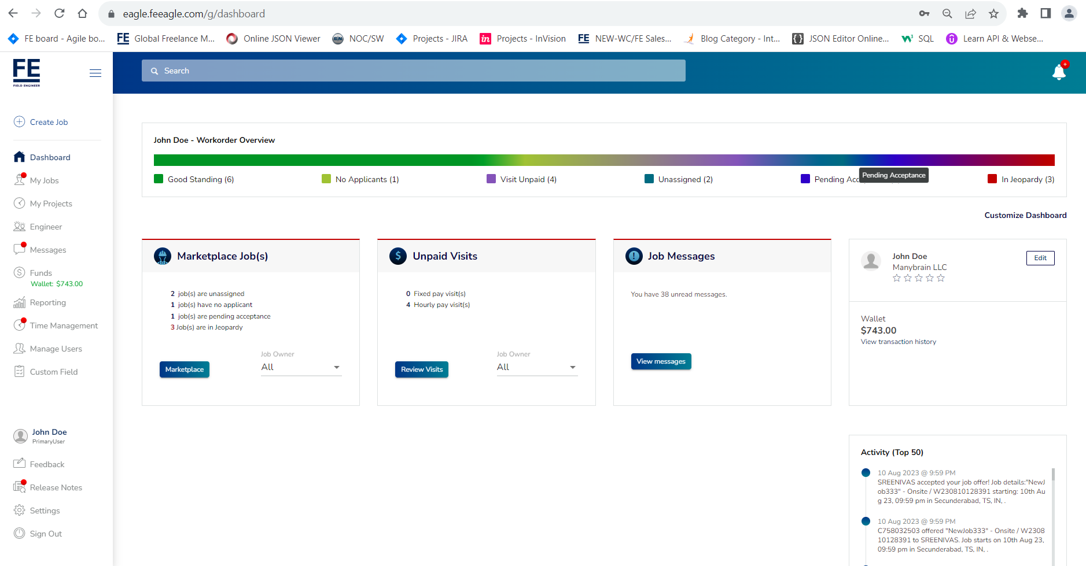Click the Dashboard home icon
Viewport: 1086px width, 566px height.
pos(19,157)
